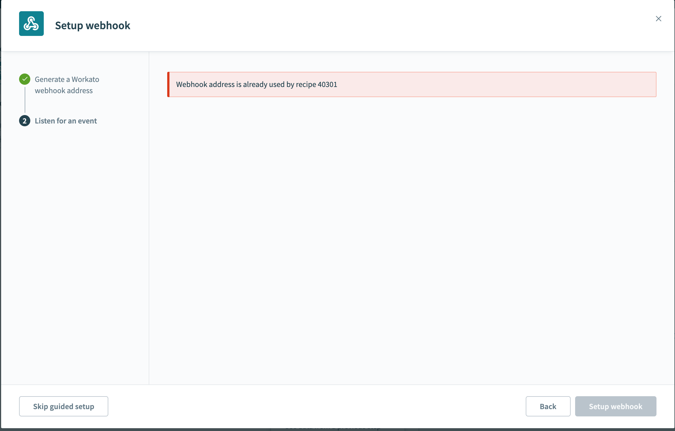
Task: Click the error message about recipe 40301
Action: (256, 84)
